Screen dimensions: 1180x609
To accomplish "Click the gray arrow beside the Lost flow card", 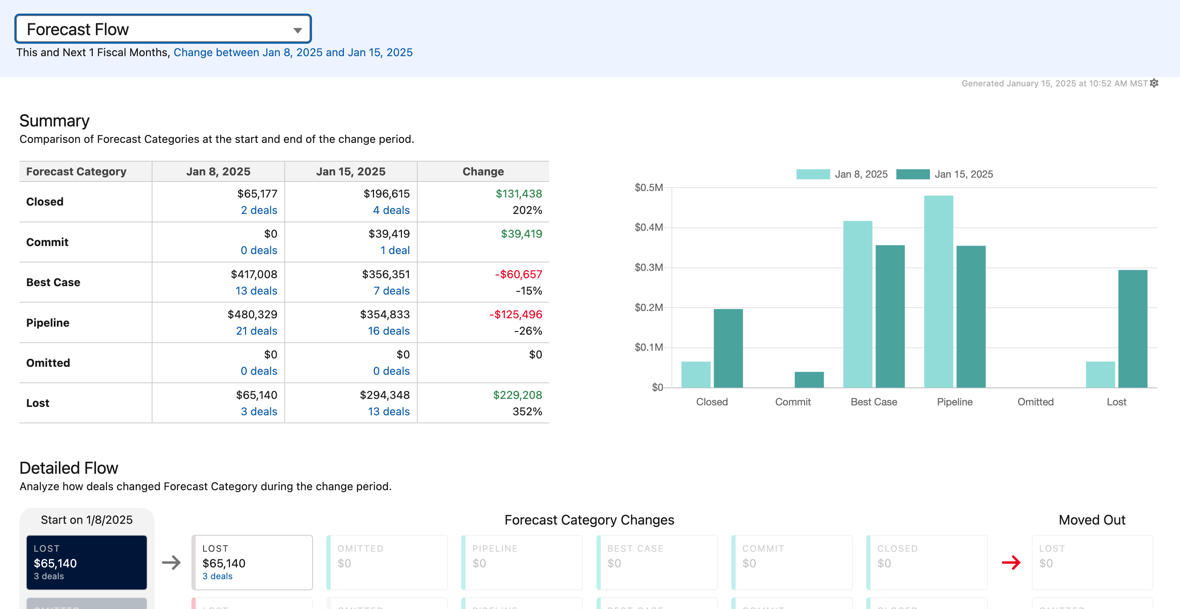I will coord(171,562).
